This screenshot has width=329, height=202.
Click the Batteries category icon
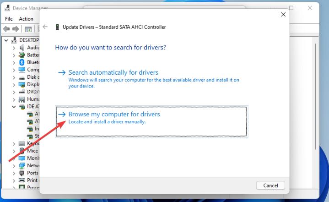[22, 55]
